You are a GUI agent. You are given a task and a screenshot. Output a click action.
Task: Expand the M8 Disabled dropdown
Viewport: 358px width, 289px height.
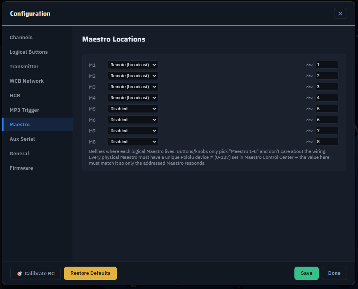pyautogui.click(x=133, y=142)
